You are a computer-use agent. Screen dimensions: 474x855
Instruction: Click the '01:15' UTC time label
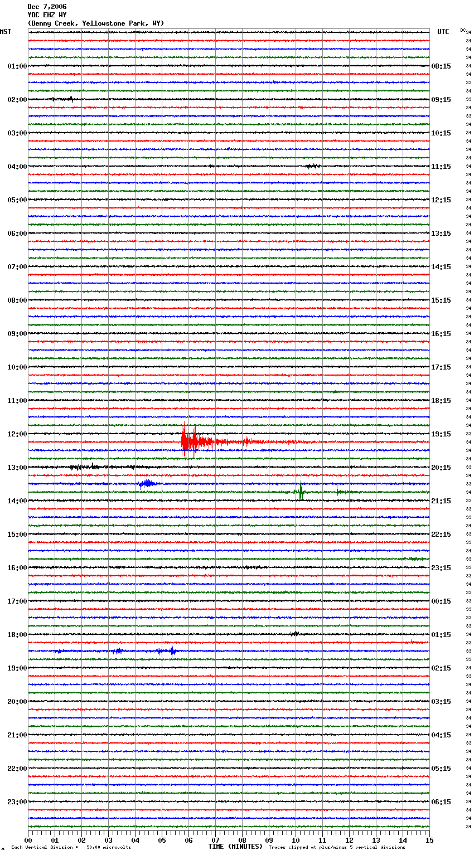[441, 635]
